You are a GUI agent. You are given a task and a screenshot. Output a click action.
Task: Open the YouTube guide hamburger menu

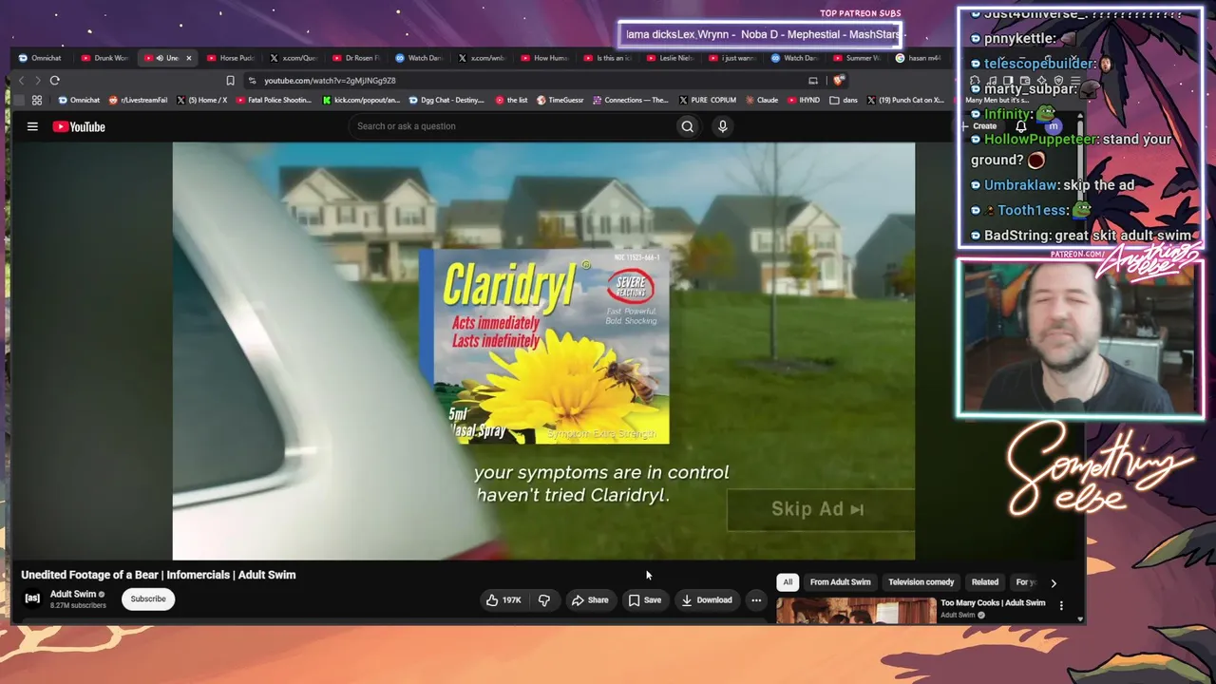pos(32,126)
